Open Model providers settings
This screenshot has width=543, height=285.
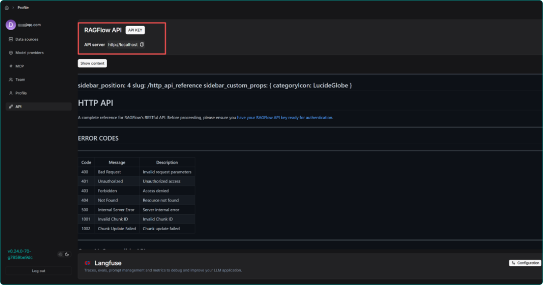tap(38, 53)
